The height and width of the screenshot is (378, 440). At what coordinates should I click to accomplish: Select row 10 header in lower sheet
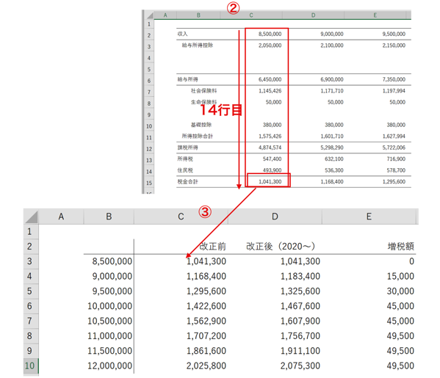pyautogui.click(x=31, y=366)
